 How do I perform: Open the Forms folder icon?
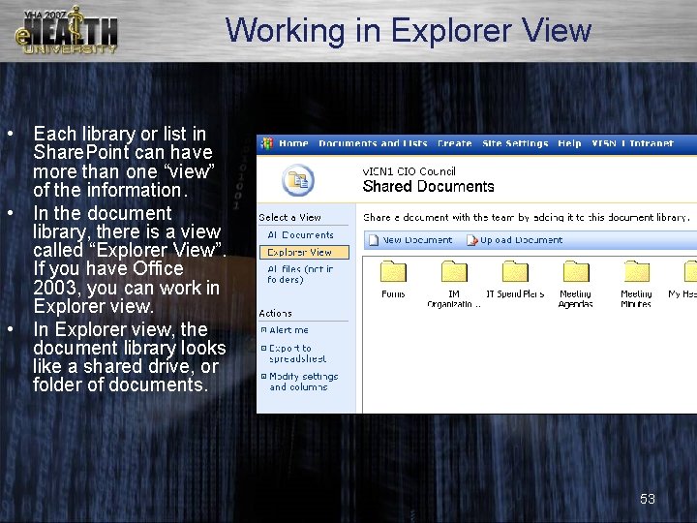click(x=393, y=271)
